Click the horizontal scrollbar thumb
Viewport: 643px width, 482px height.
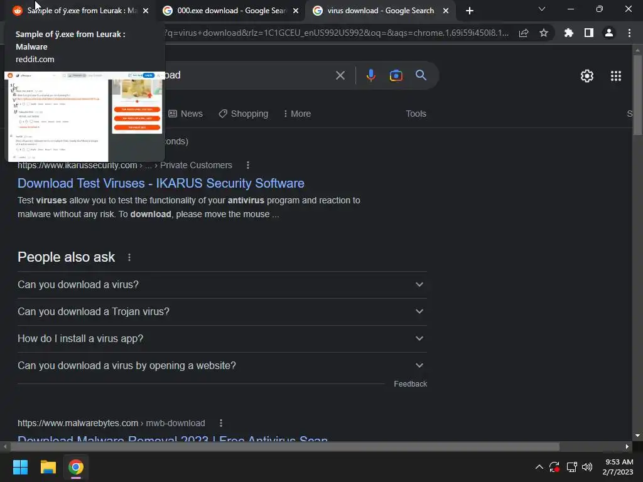(284, 446)
